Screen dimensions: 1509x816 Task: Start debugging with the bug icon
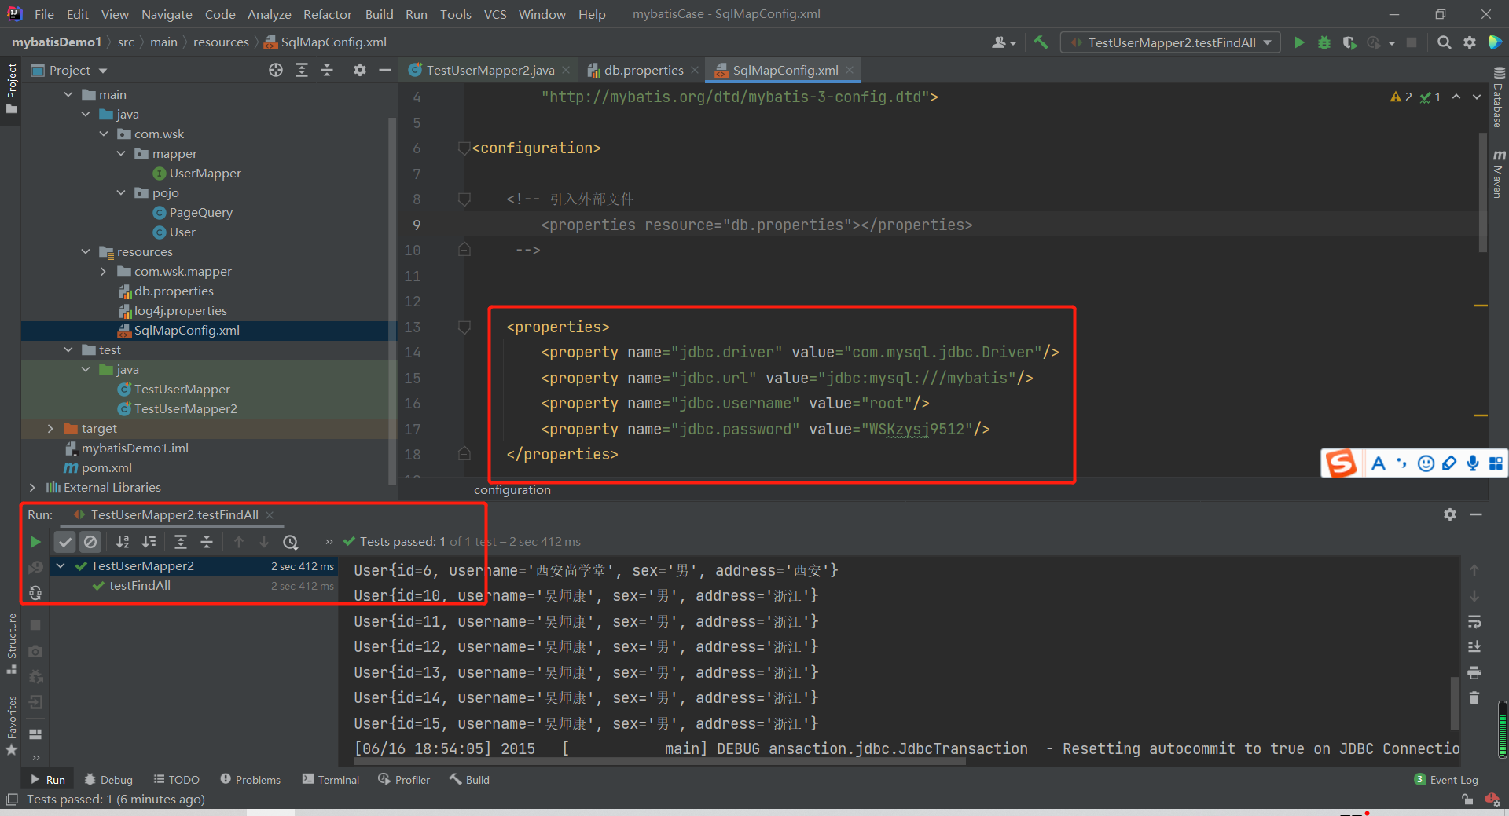click(1324, 42)
